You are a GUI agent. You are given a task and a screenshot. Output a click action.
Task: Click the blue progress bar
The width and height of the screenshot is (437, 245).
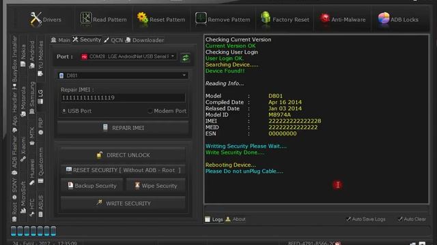[x=33, y=231]
